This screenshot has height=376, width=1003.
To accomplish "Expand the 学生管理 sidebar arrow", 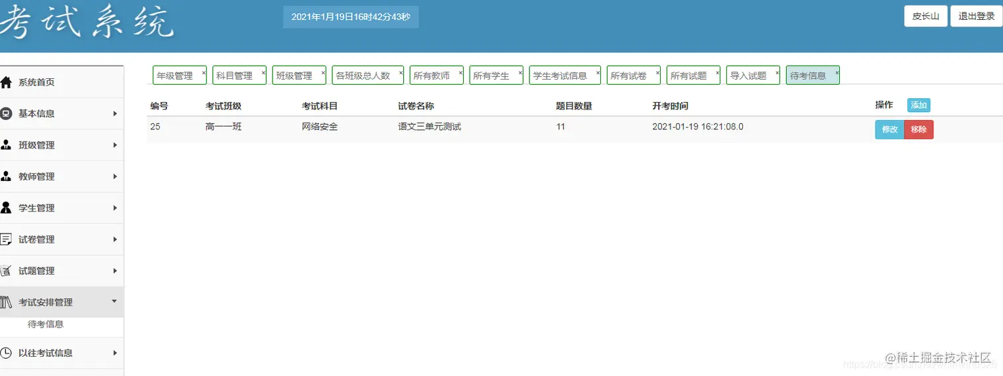I will (115, 208).
